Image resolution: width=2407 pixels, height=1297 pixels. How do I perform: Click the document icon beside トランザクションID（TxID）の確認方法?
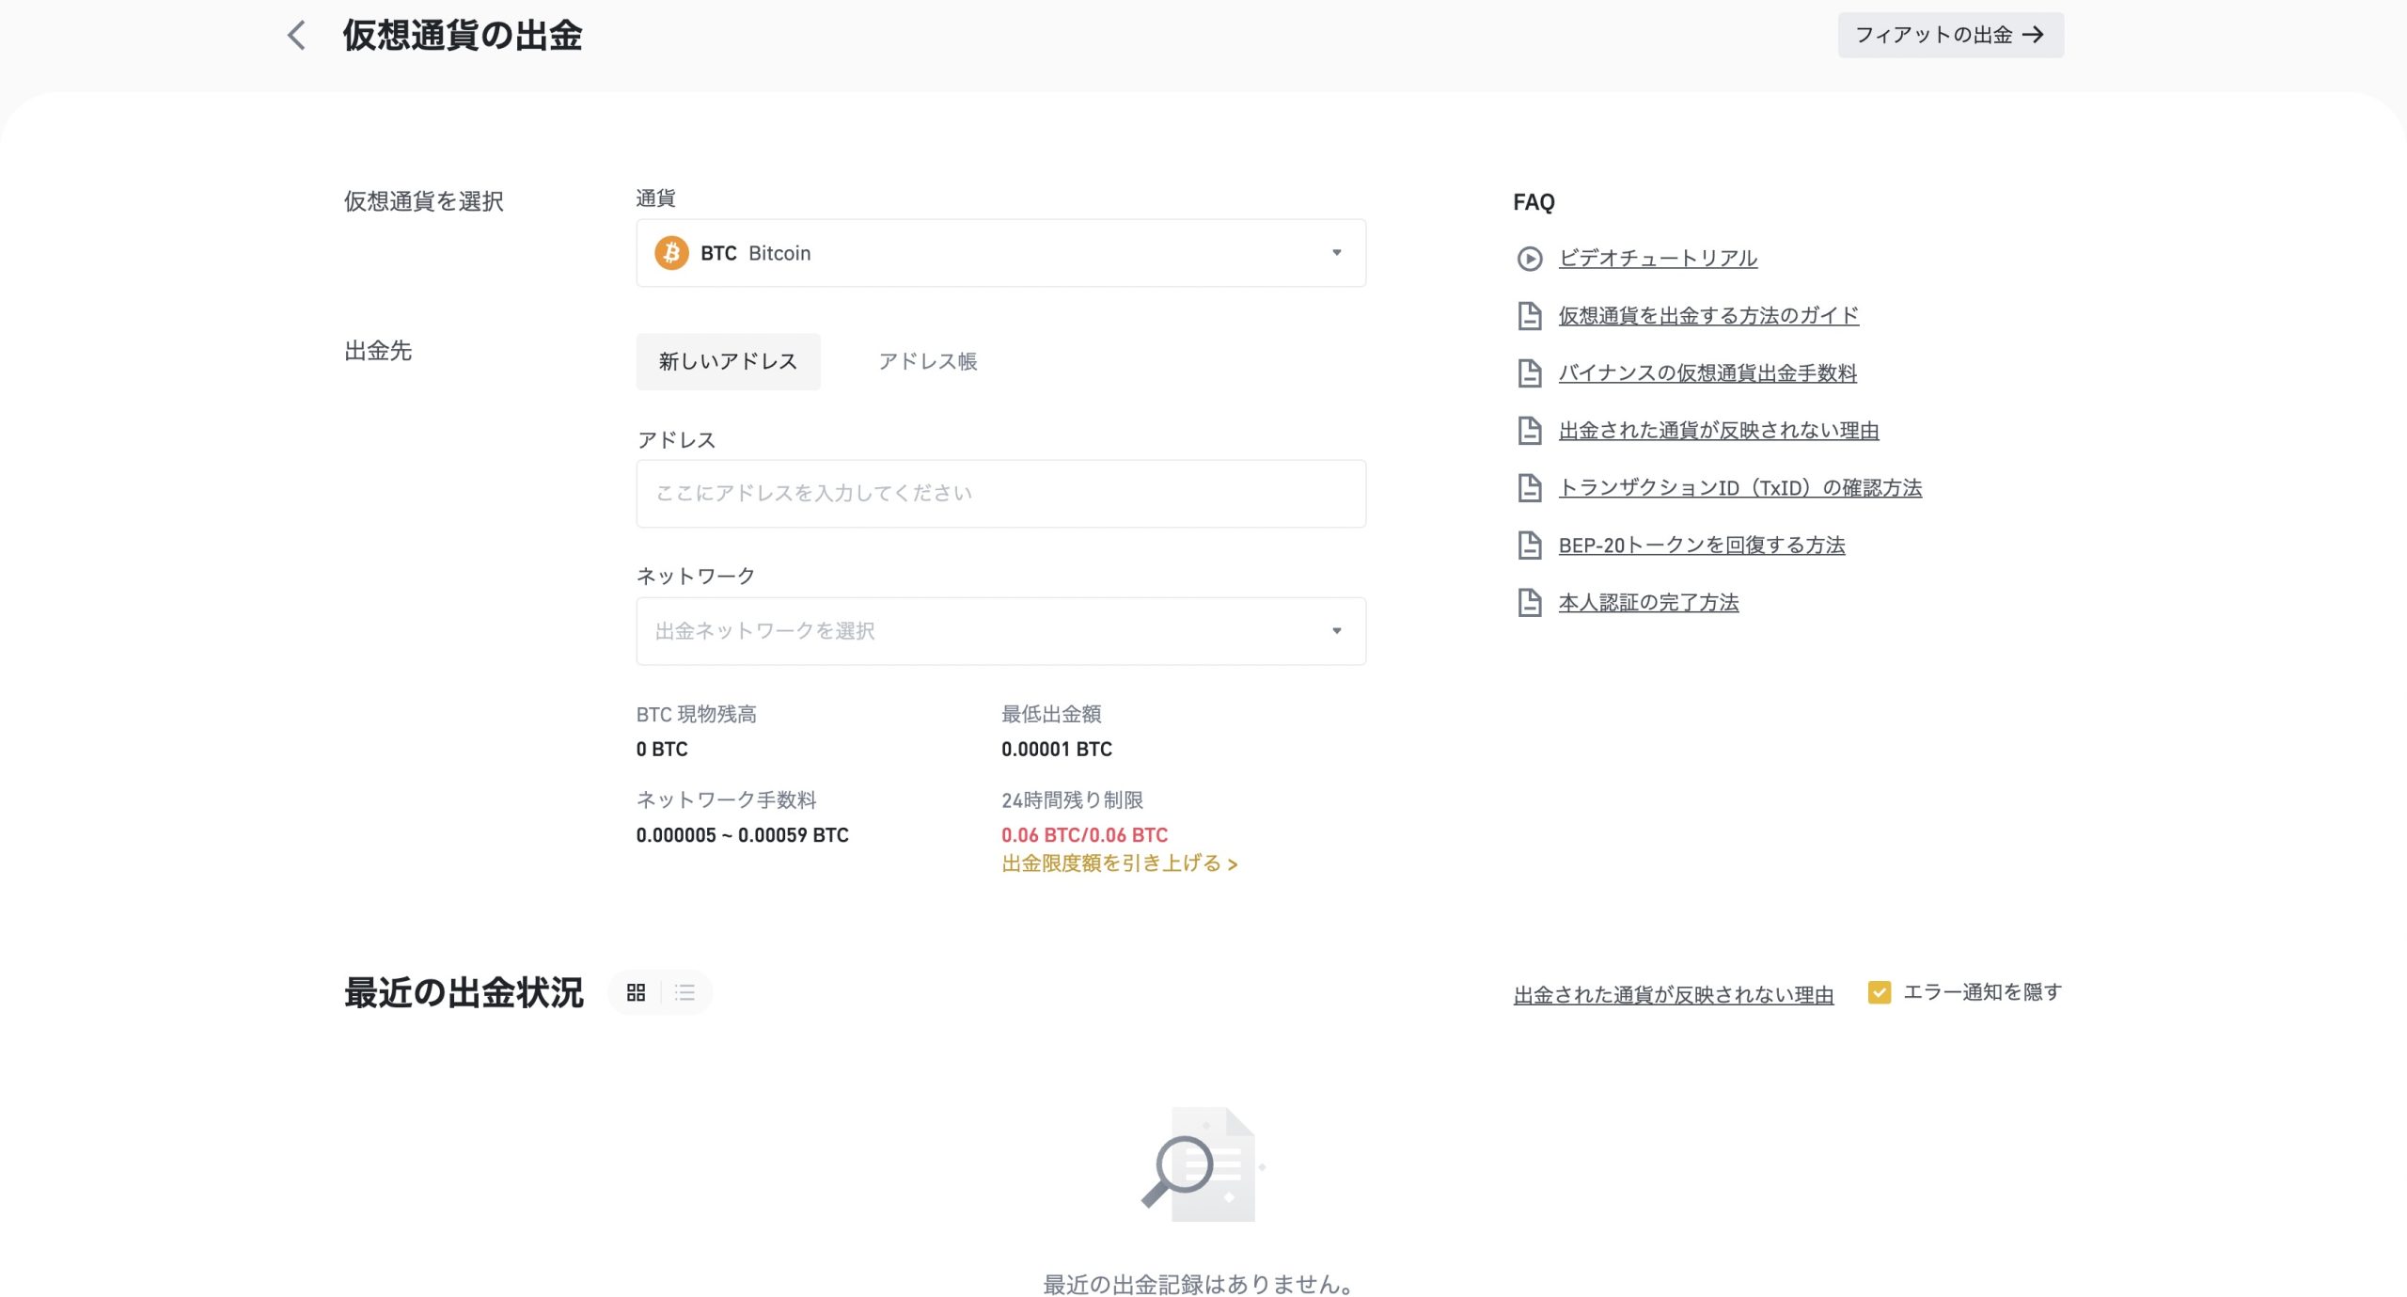coord(1530,488)
